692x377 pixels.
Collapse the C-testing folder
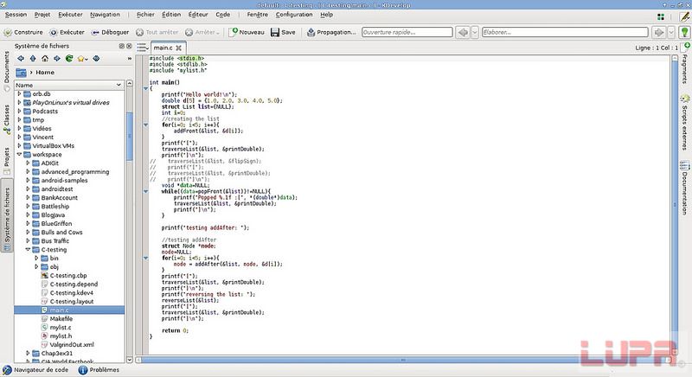pos(28,250)
